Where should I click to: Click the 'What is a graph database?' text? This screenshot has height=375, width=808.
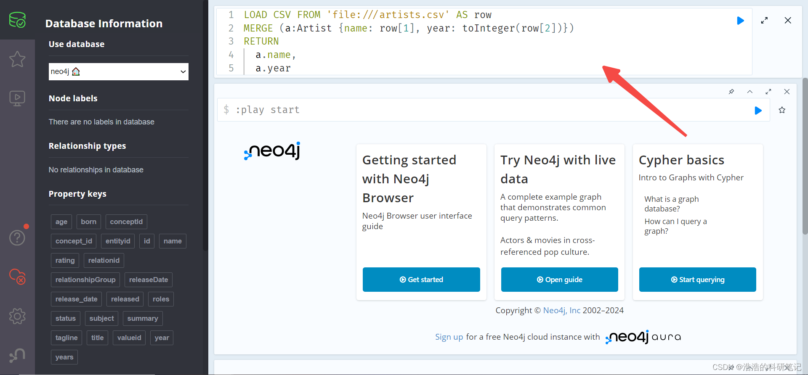(x=671, y=204)
